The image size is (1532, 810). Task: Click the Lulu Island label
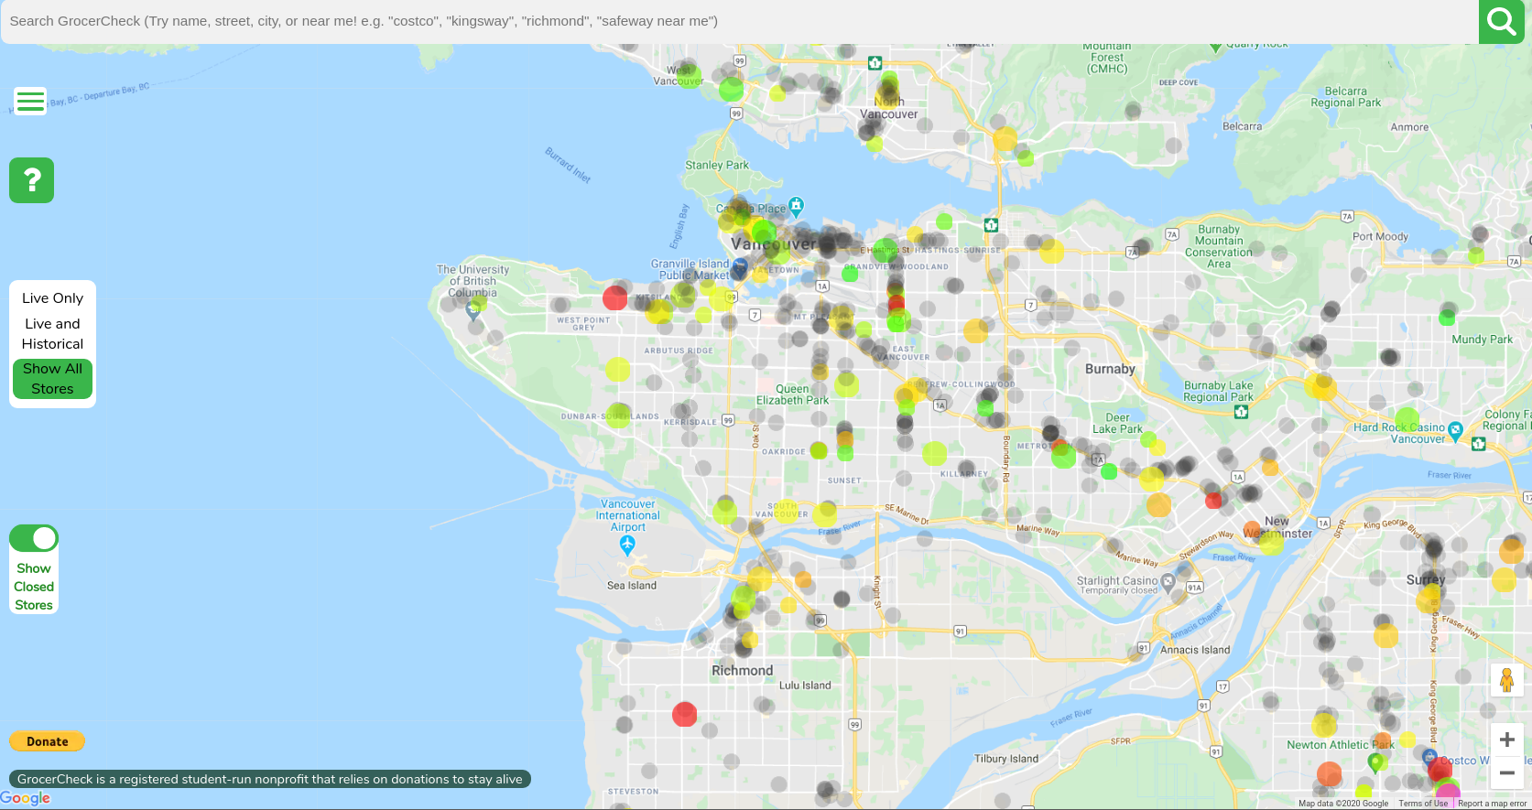pos(805,686)
